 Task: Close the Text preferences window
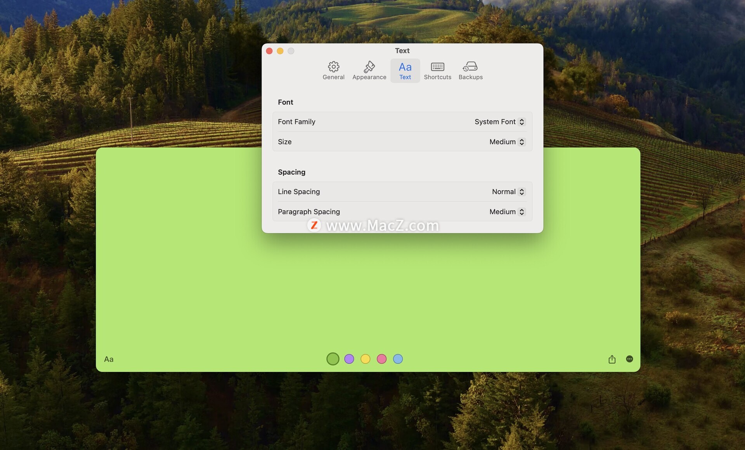(x=269, y=51)
